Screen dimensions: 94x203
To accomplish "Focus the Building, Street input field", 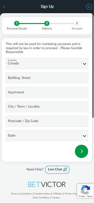I will [47, 78].
